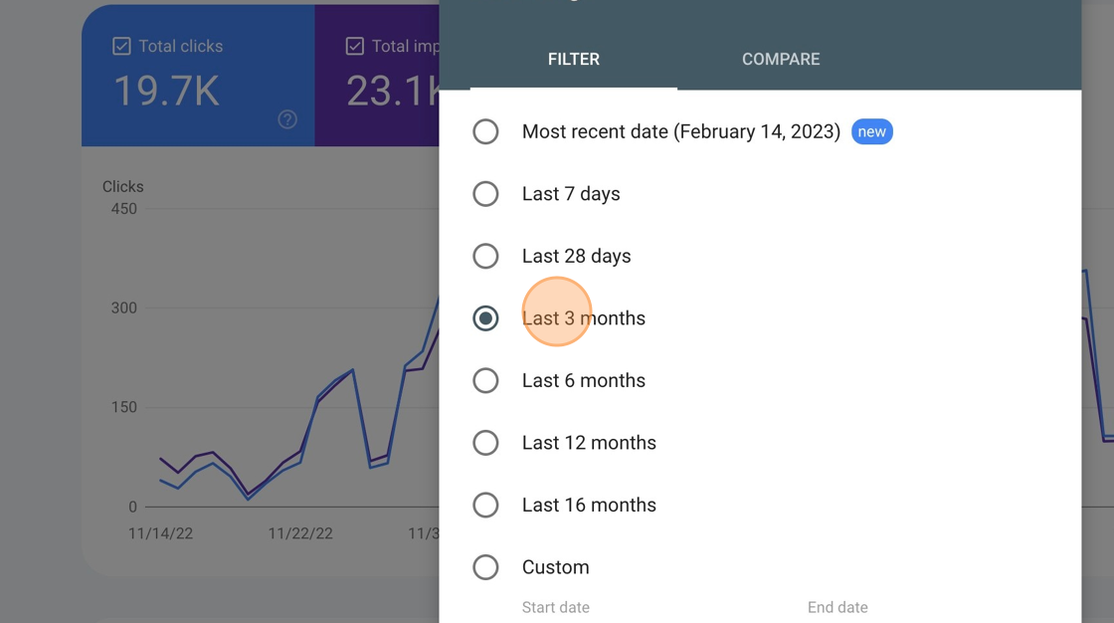The image size is (1114, 623).
Task: Switch to the COMPARE tab
Action: pyautogui.click(x=781, y=59)
